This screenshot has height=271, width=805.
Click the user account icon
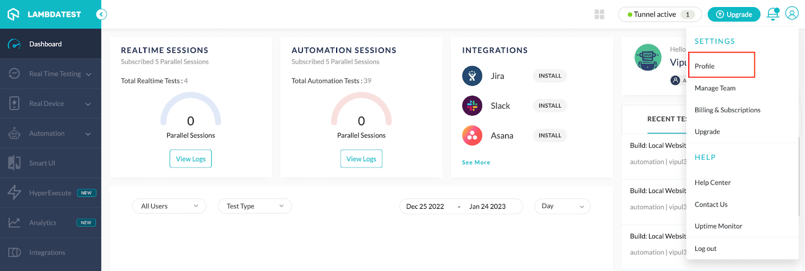(792, 14)
